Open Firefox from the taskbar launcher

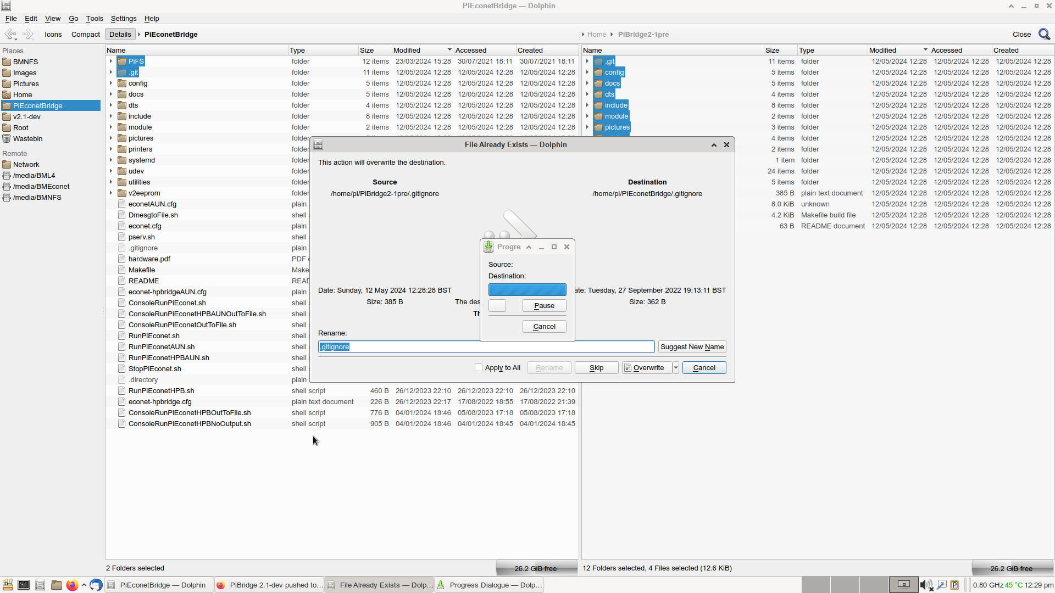(x=72, y=585)
